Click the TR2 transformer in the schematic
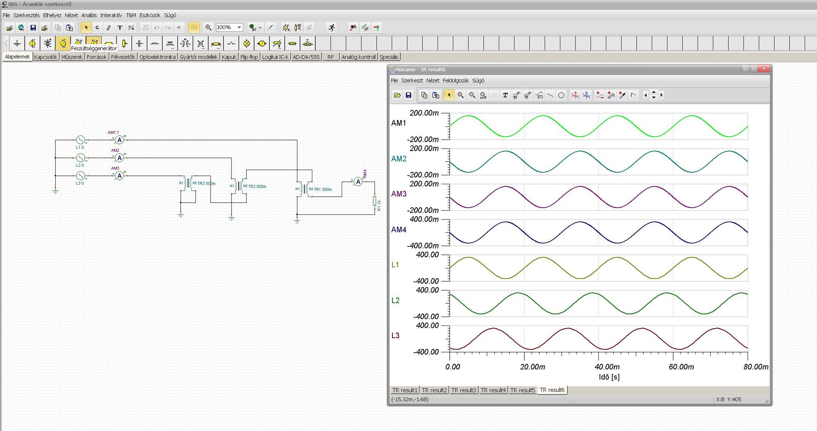817x431 pixels. pyautogui.click(x=238, y=186)
